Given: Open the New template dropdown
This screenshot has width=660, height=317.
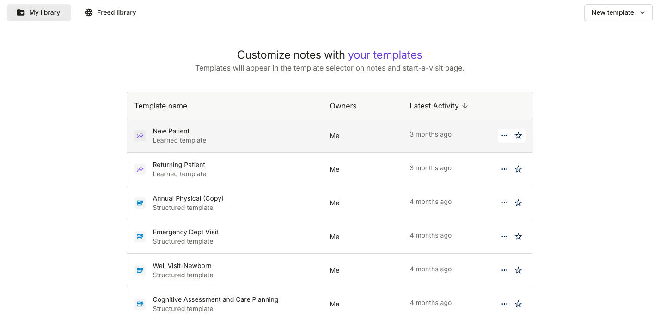Looking at the screenshot, I should (618, 13).
